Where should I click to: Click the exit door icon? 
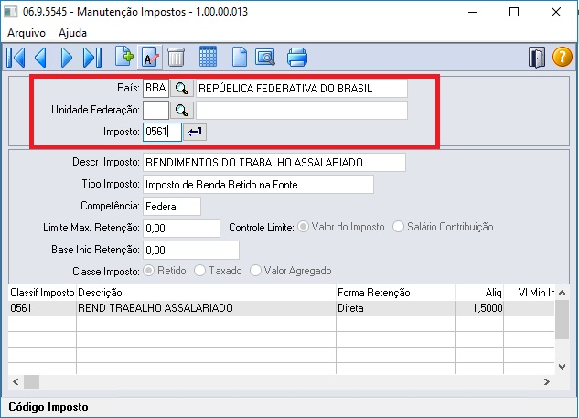537,58
